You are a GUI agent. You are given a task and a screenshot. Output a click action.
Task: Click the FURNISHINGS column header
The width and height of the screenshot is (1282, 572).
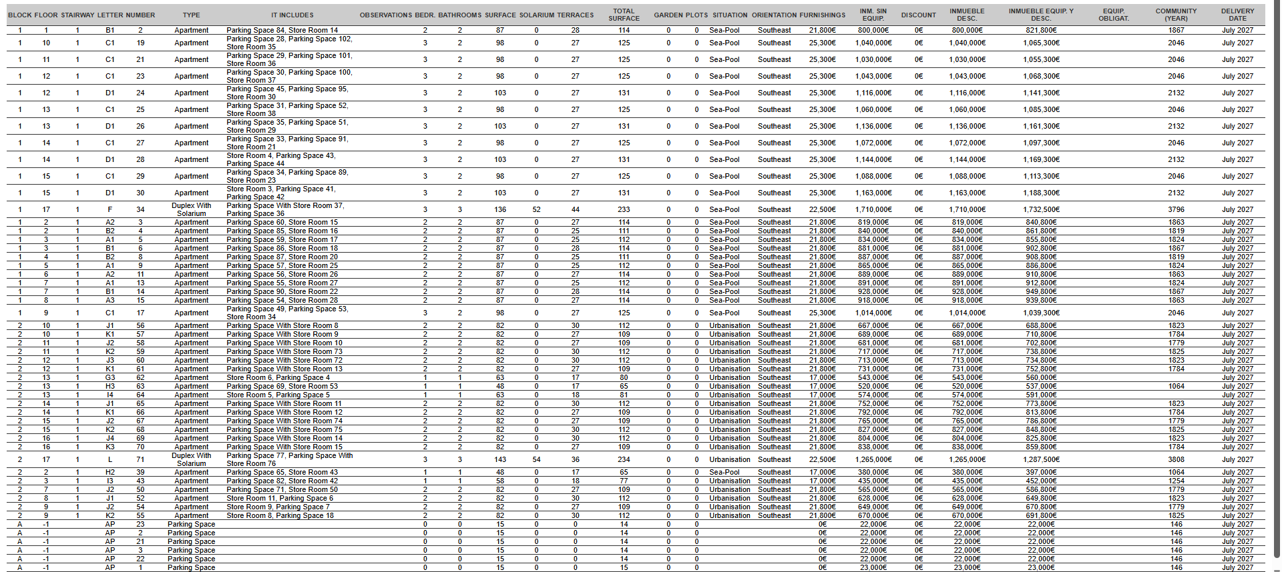tap(822, 15)
